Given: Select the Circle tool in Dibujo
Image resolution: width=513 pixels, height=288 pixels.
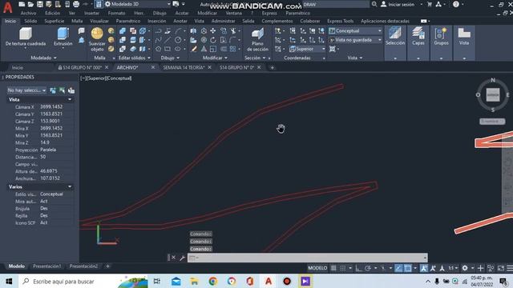Looking at the screenshot, I should (178, 40).
